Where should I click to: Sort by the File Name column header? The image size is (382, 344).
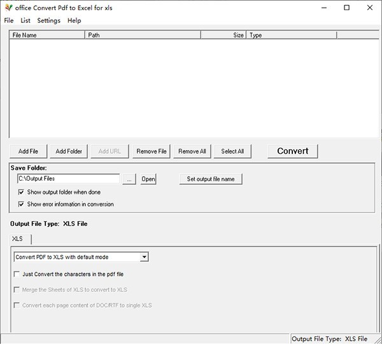(47, 35)
